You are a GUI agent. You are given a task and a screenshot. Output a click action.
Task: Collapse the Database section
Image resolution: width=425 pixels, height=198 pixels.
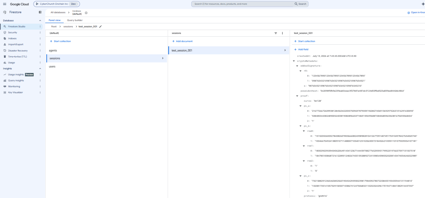[x=40, y=20]
